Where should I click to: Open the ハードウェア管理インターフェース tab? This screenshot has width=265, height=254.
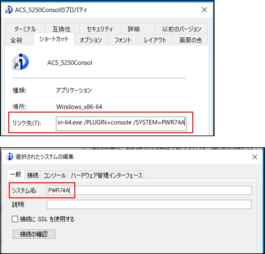tap(106, 175)
